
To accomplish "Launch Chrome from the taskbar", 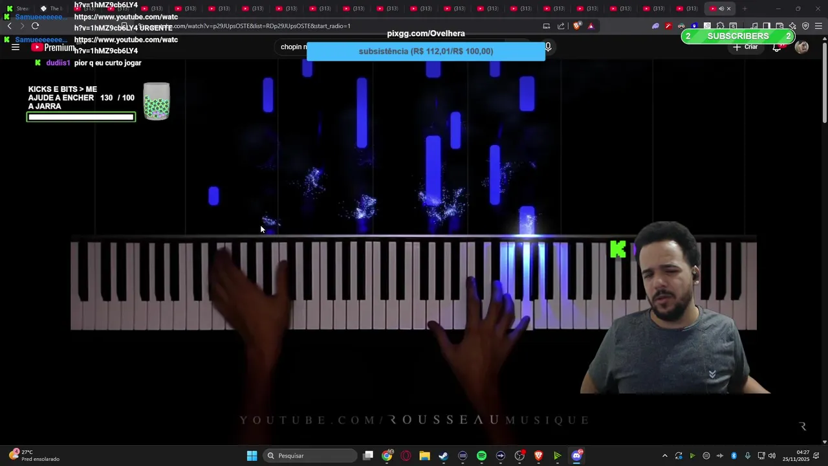I will click(387, 456).
